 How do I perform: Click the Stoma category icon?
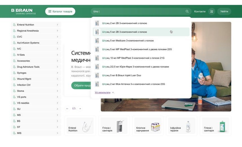(14, 91)
